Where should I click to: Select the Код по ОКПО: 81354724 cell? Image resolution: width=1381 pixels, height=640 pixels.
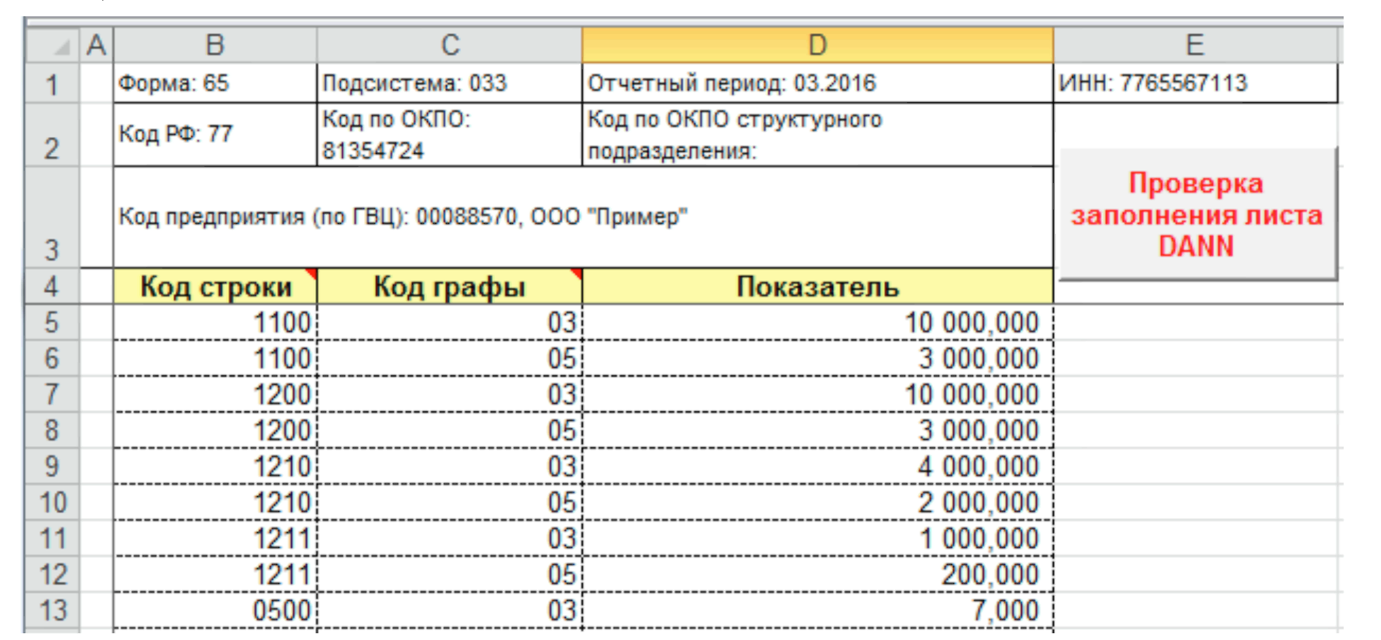pos(449,135)
